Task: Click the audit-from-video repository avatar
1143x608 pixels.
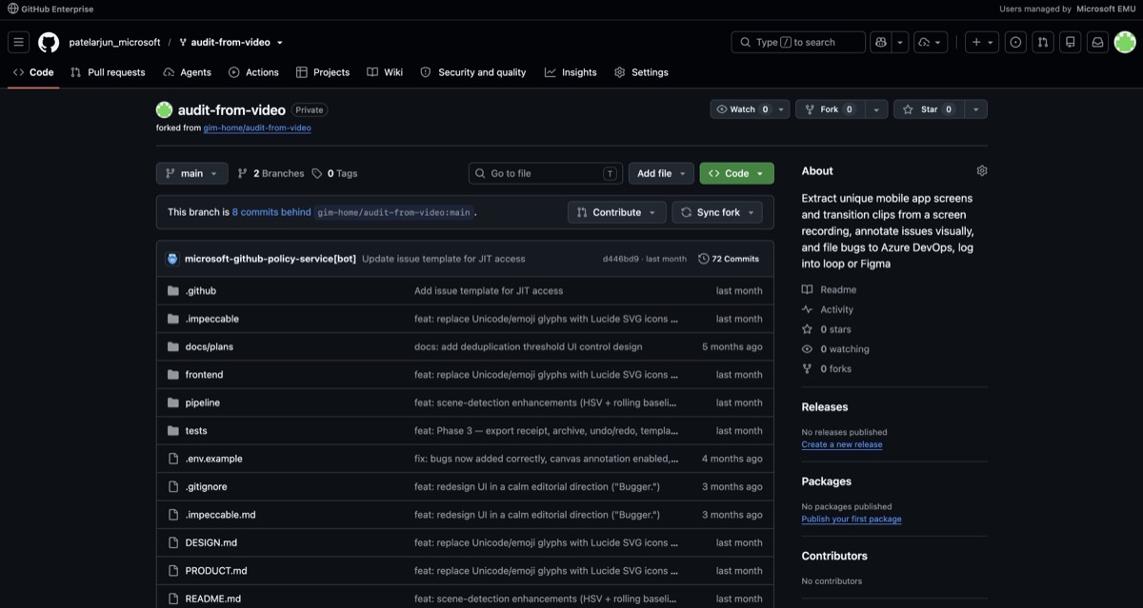Action: point(164,109)
